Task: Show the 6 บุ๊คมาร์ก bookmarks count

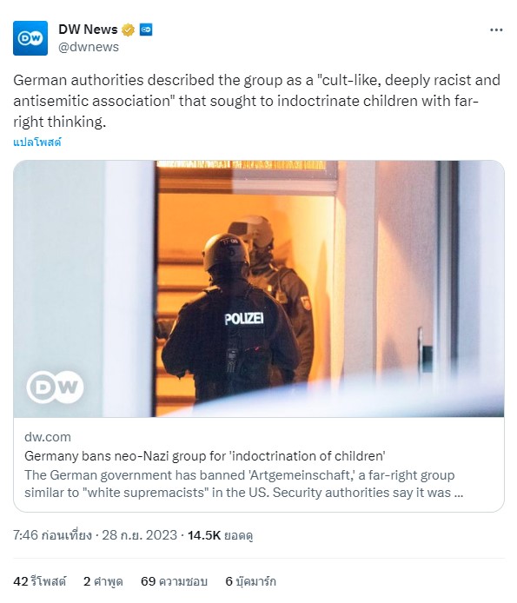Action: tap(250, 581)
